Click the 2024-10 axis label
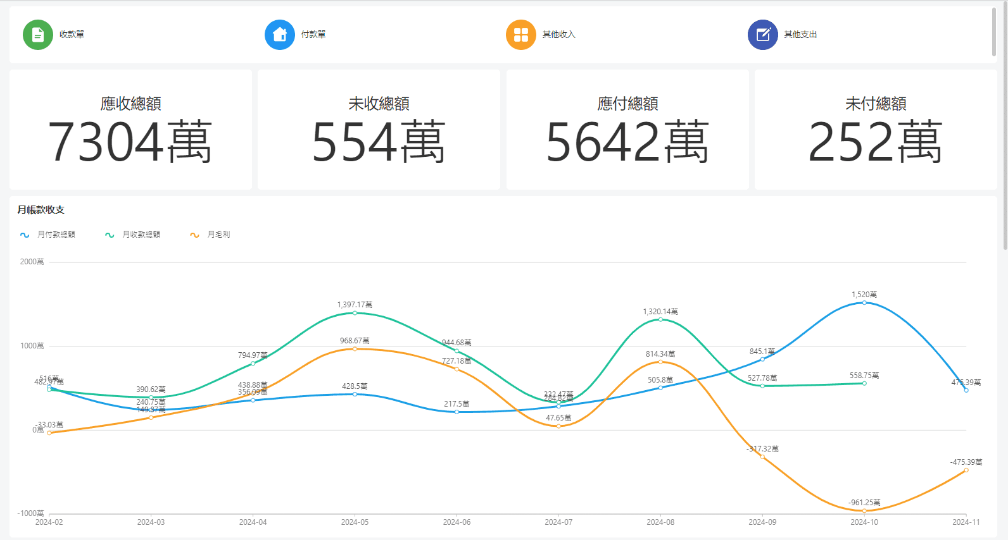 (864, 522)
